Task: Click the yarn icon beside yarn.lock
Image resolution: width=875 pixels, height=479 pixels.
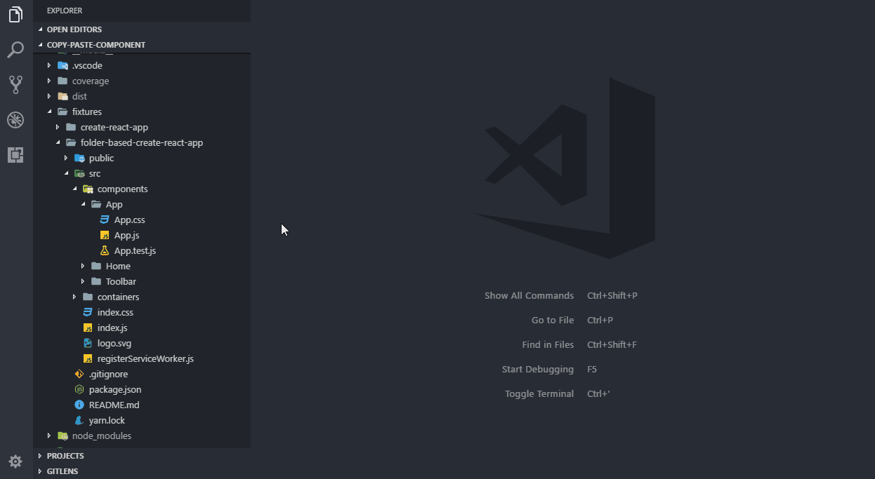Action: point(79,420)
